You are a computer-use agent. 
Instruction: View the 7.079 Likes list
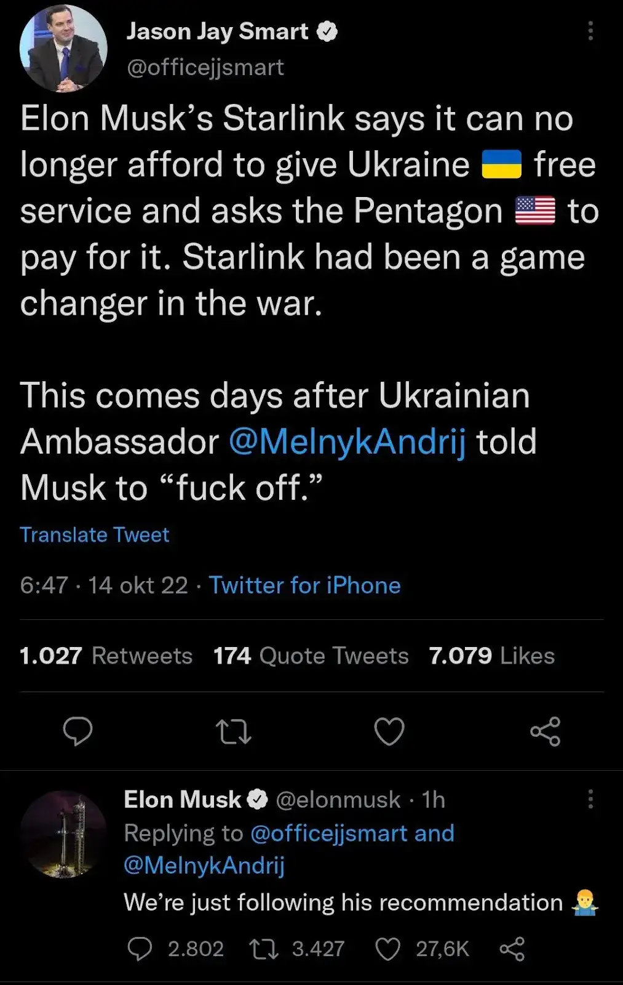(x=491, y=656)
